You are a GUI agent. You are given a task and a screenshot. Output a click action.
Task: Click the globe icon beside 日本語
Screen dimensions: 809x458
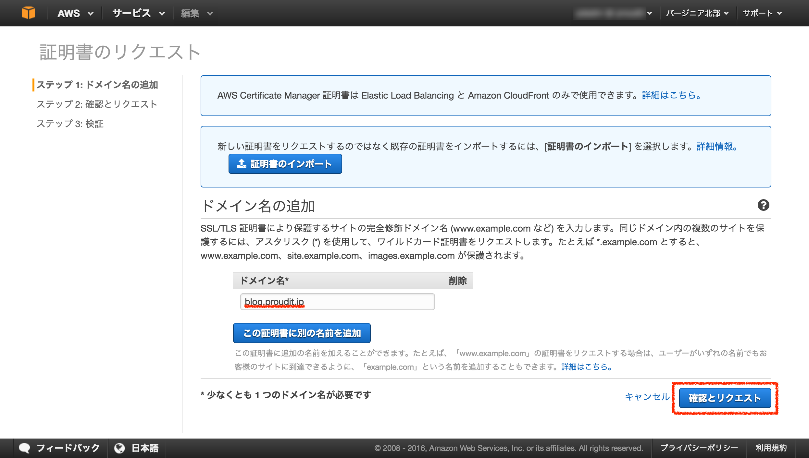120,448
